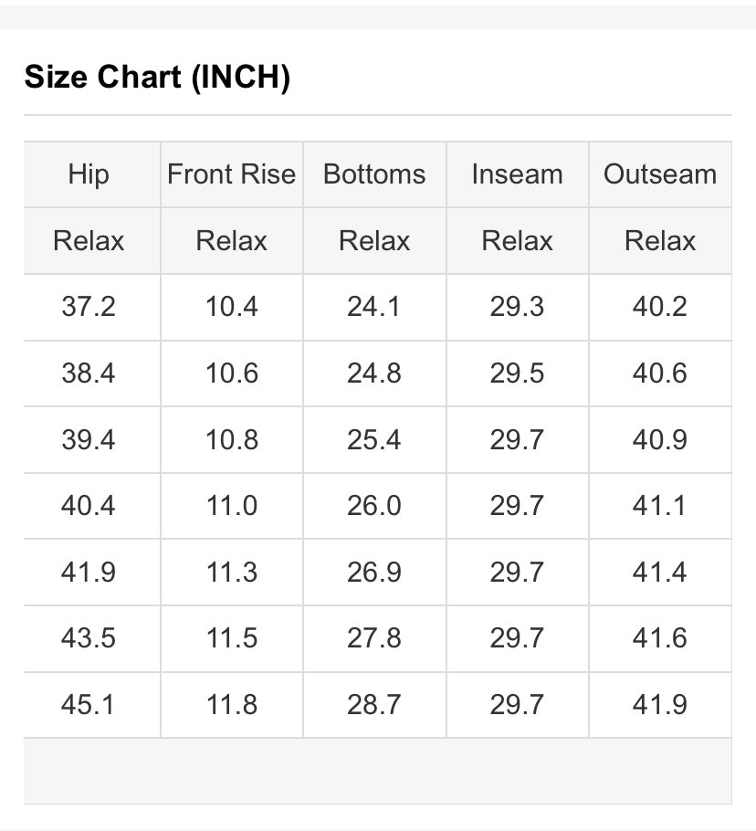Image resolution: width=756 pixels, height=831 pixels.
Task: Select the 11.3 front rise cell
Action: coord(232,573)
